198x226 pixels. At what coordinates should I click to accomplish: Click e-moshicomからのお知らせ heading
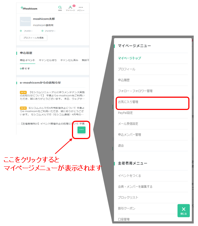pyautogui.click(x=40, y=83)
